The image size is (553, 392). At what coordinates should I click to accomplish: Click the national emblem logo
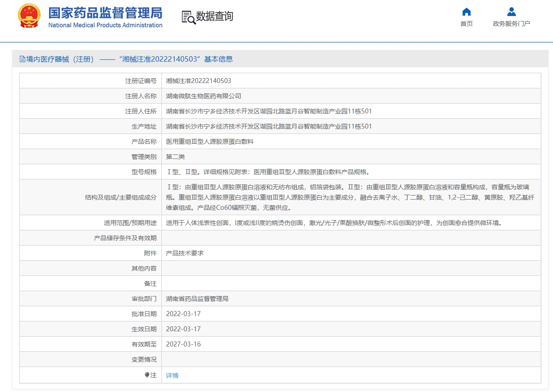click(x=29, y=16)
